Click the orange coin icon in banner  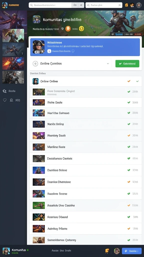pos(68,29)
